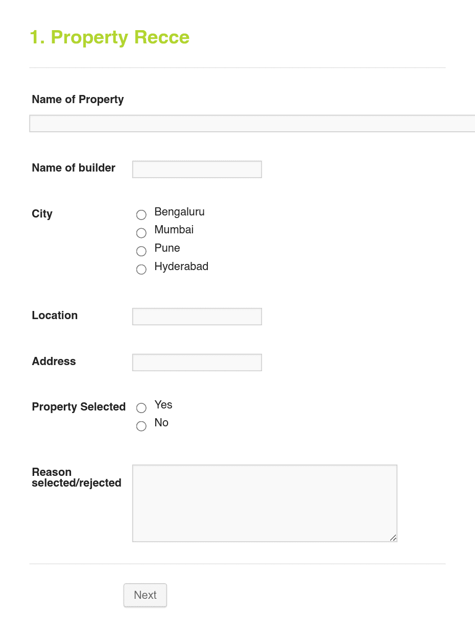This screenshot has width=475, height=627.
Task: Click the City field label
Action: pos(41,214)
